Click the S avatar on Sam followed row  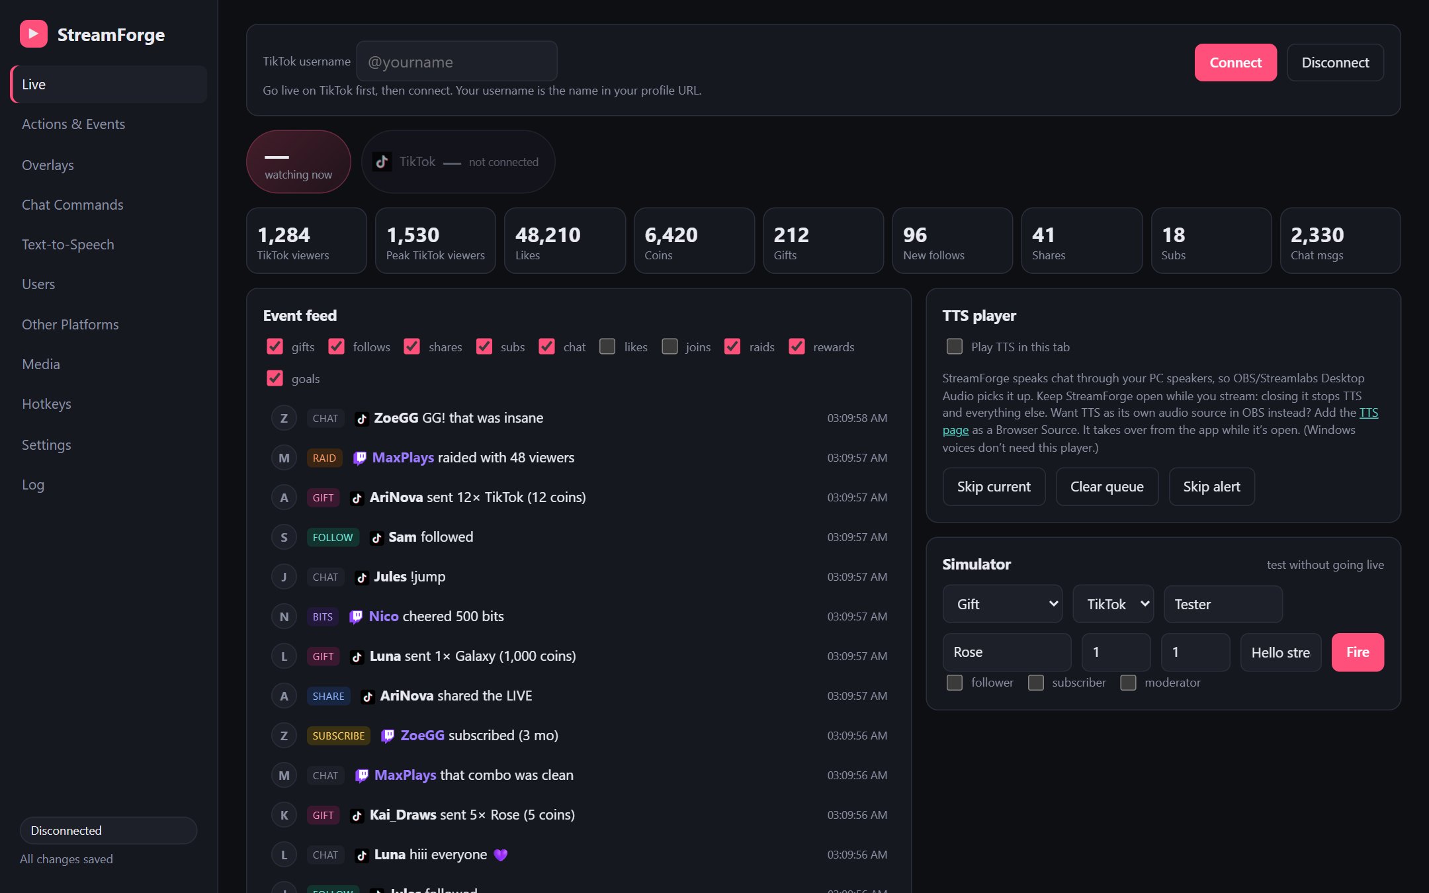click(284, 537)
